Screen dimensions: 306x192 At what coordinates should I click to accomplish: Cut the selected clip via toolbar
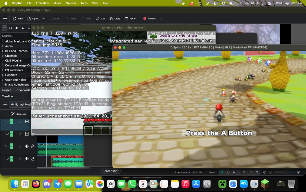coord(100,18)
